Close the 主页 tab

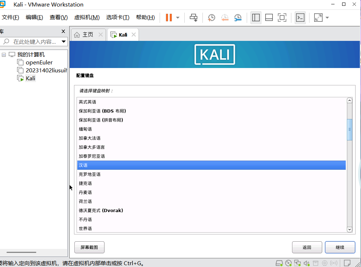[100, 35]
